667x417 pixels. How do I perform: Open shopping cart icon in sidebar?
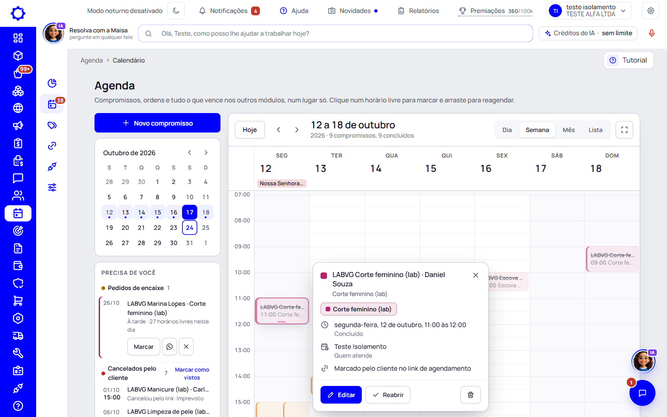click(x=18, y=301)
